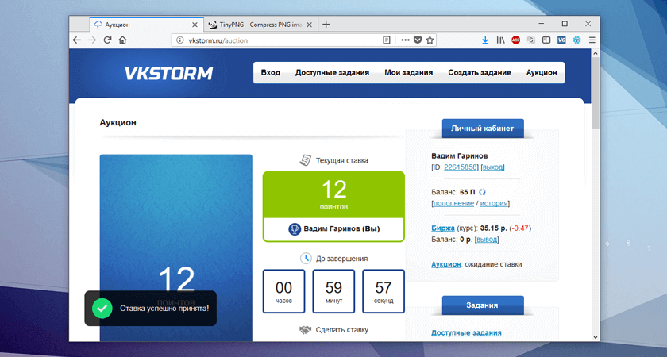
Task: Click the 59 минут countdown box
Action: click(x=333, y=291)
